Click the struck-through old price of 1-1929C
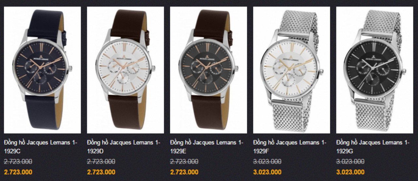 tap(18, 161)
